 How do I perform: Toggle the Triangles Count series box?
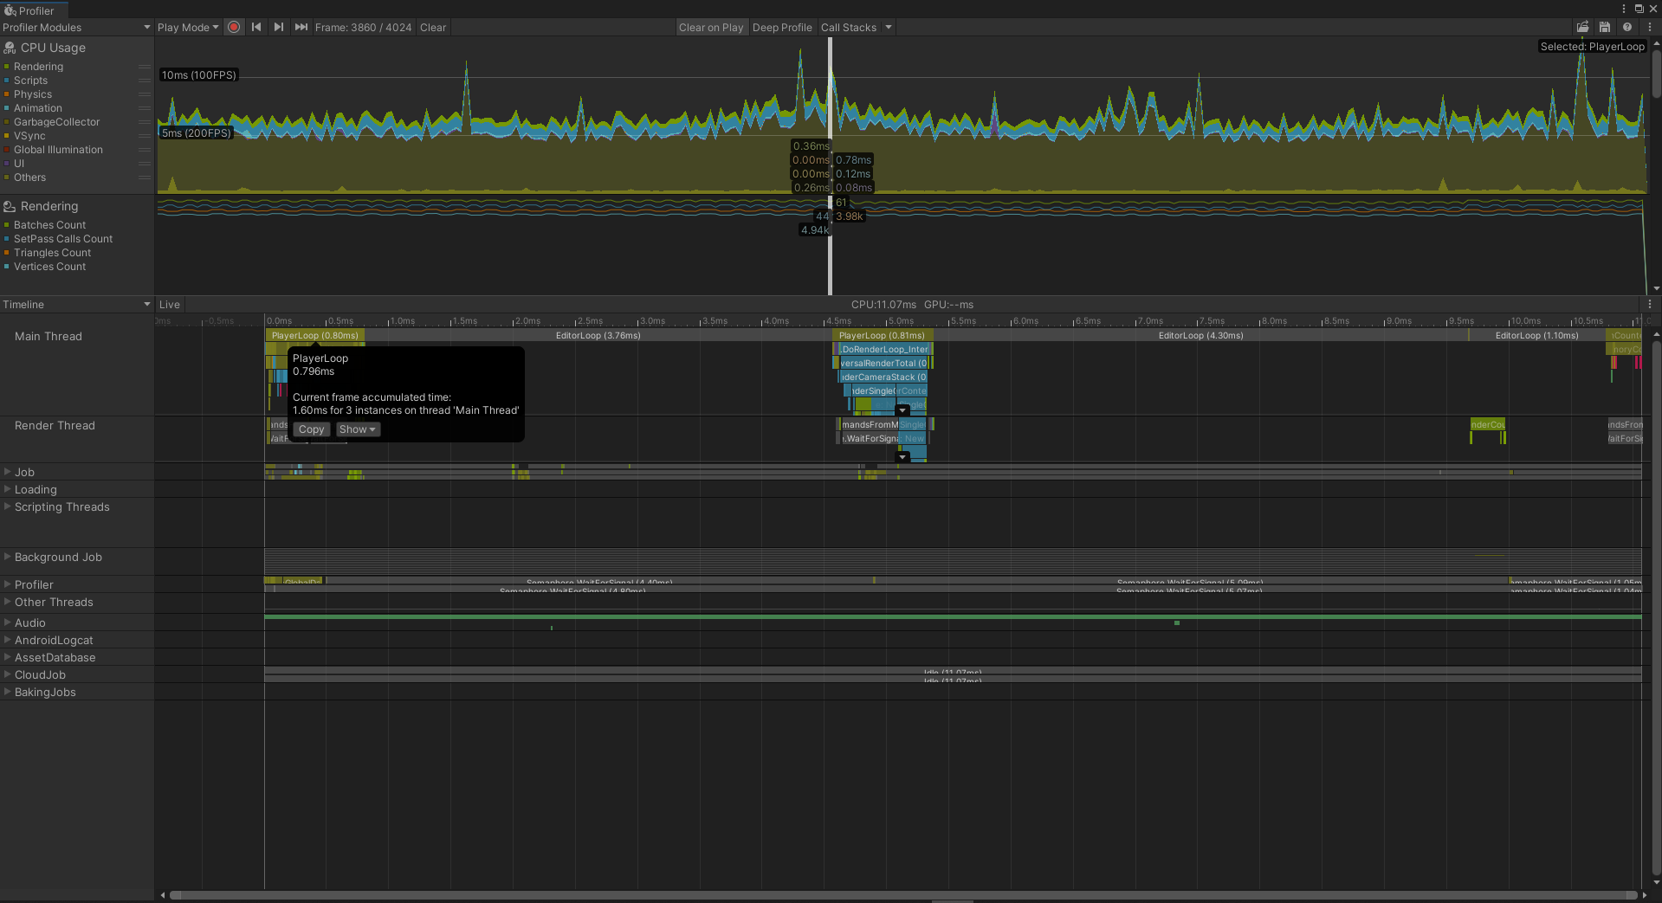[7, 253]
